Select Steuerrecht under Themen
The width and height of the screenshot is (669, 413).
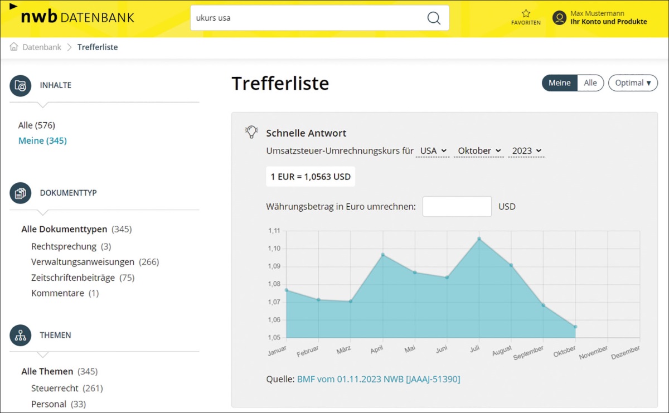click(x=56, y=388)
